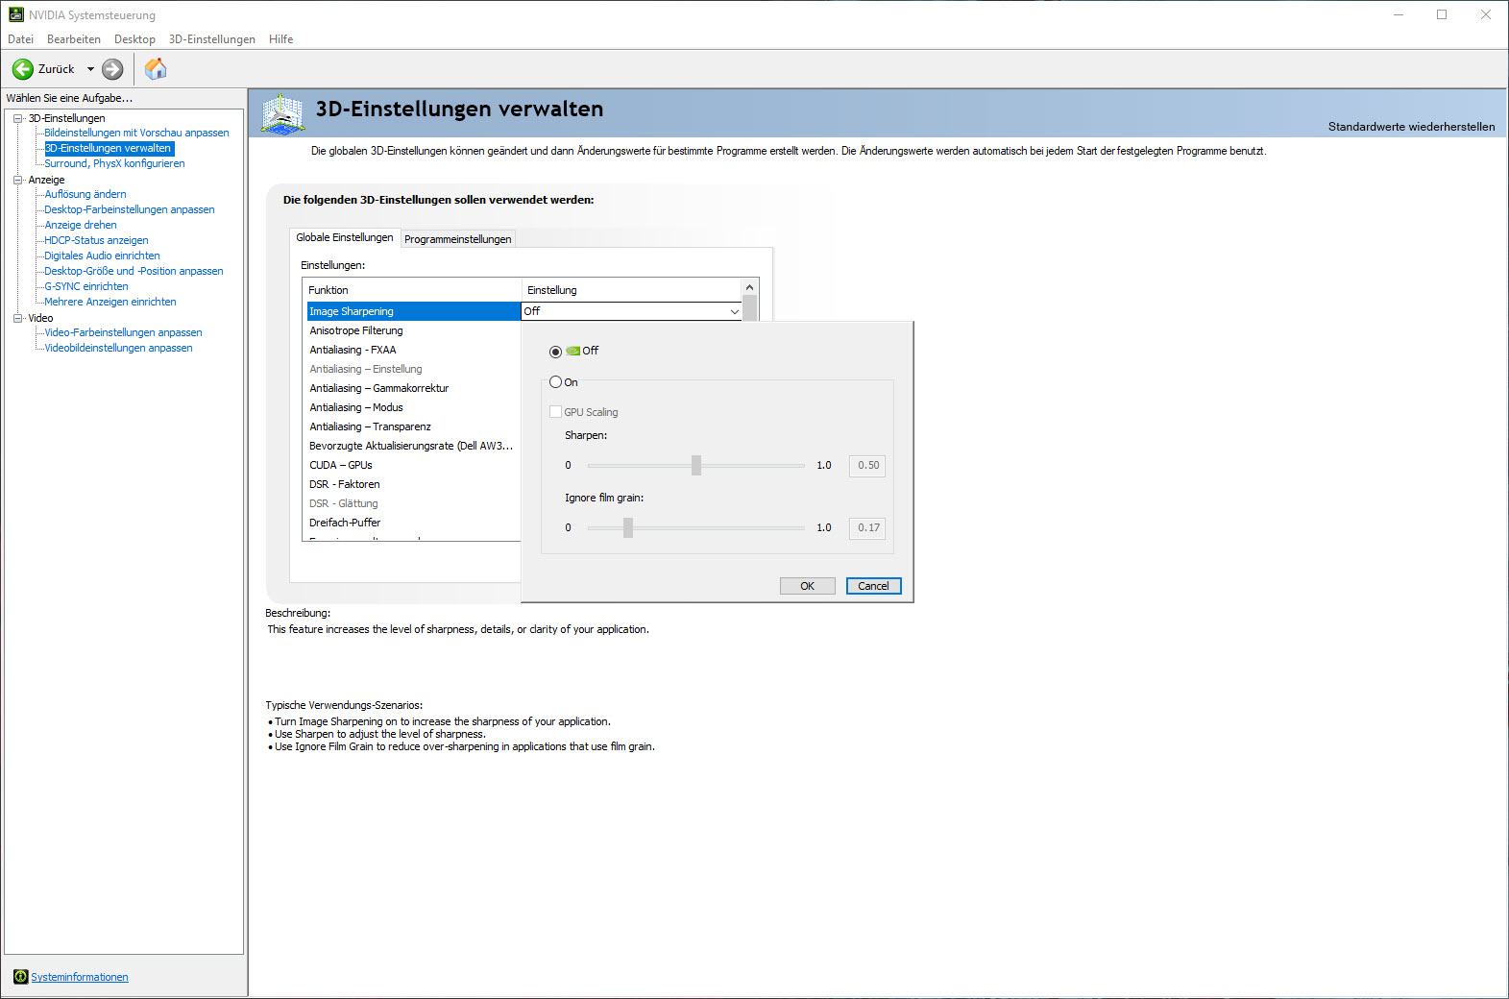This screenshot has width=1509, height=999.
Task: Open the Bearbeiten menu
Action: (x=74, y=39)
